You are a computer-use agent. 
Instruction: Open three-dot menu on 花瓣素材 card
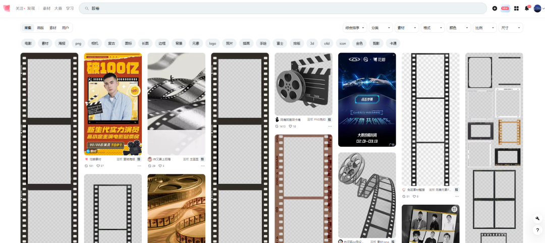tap(139, 166)
